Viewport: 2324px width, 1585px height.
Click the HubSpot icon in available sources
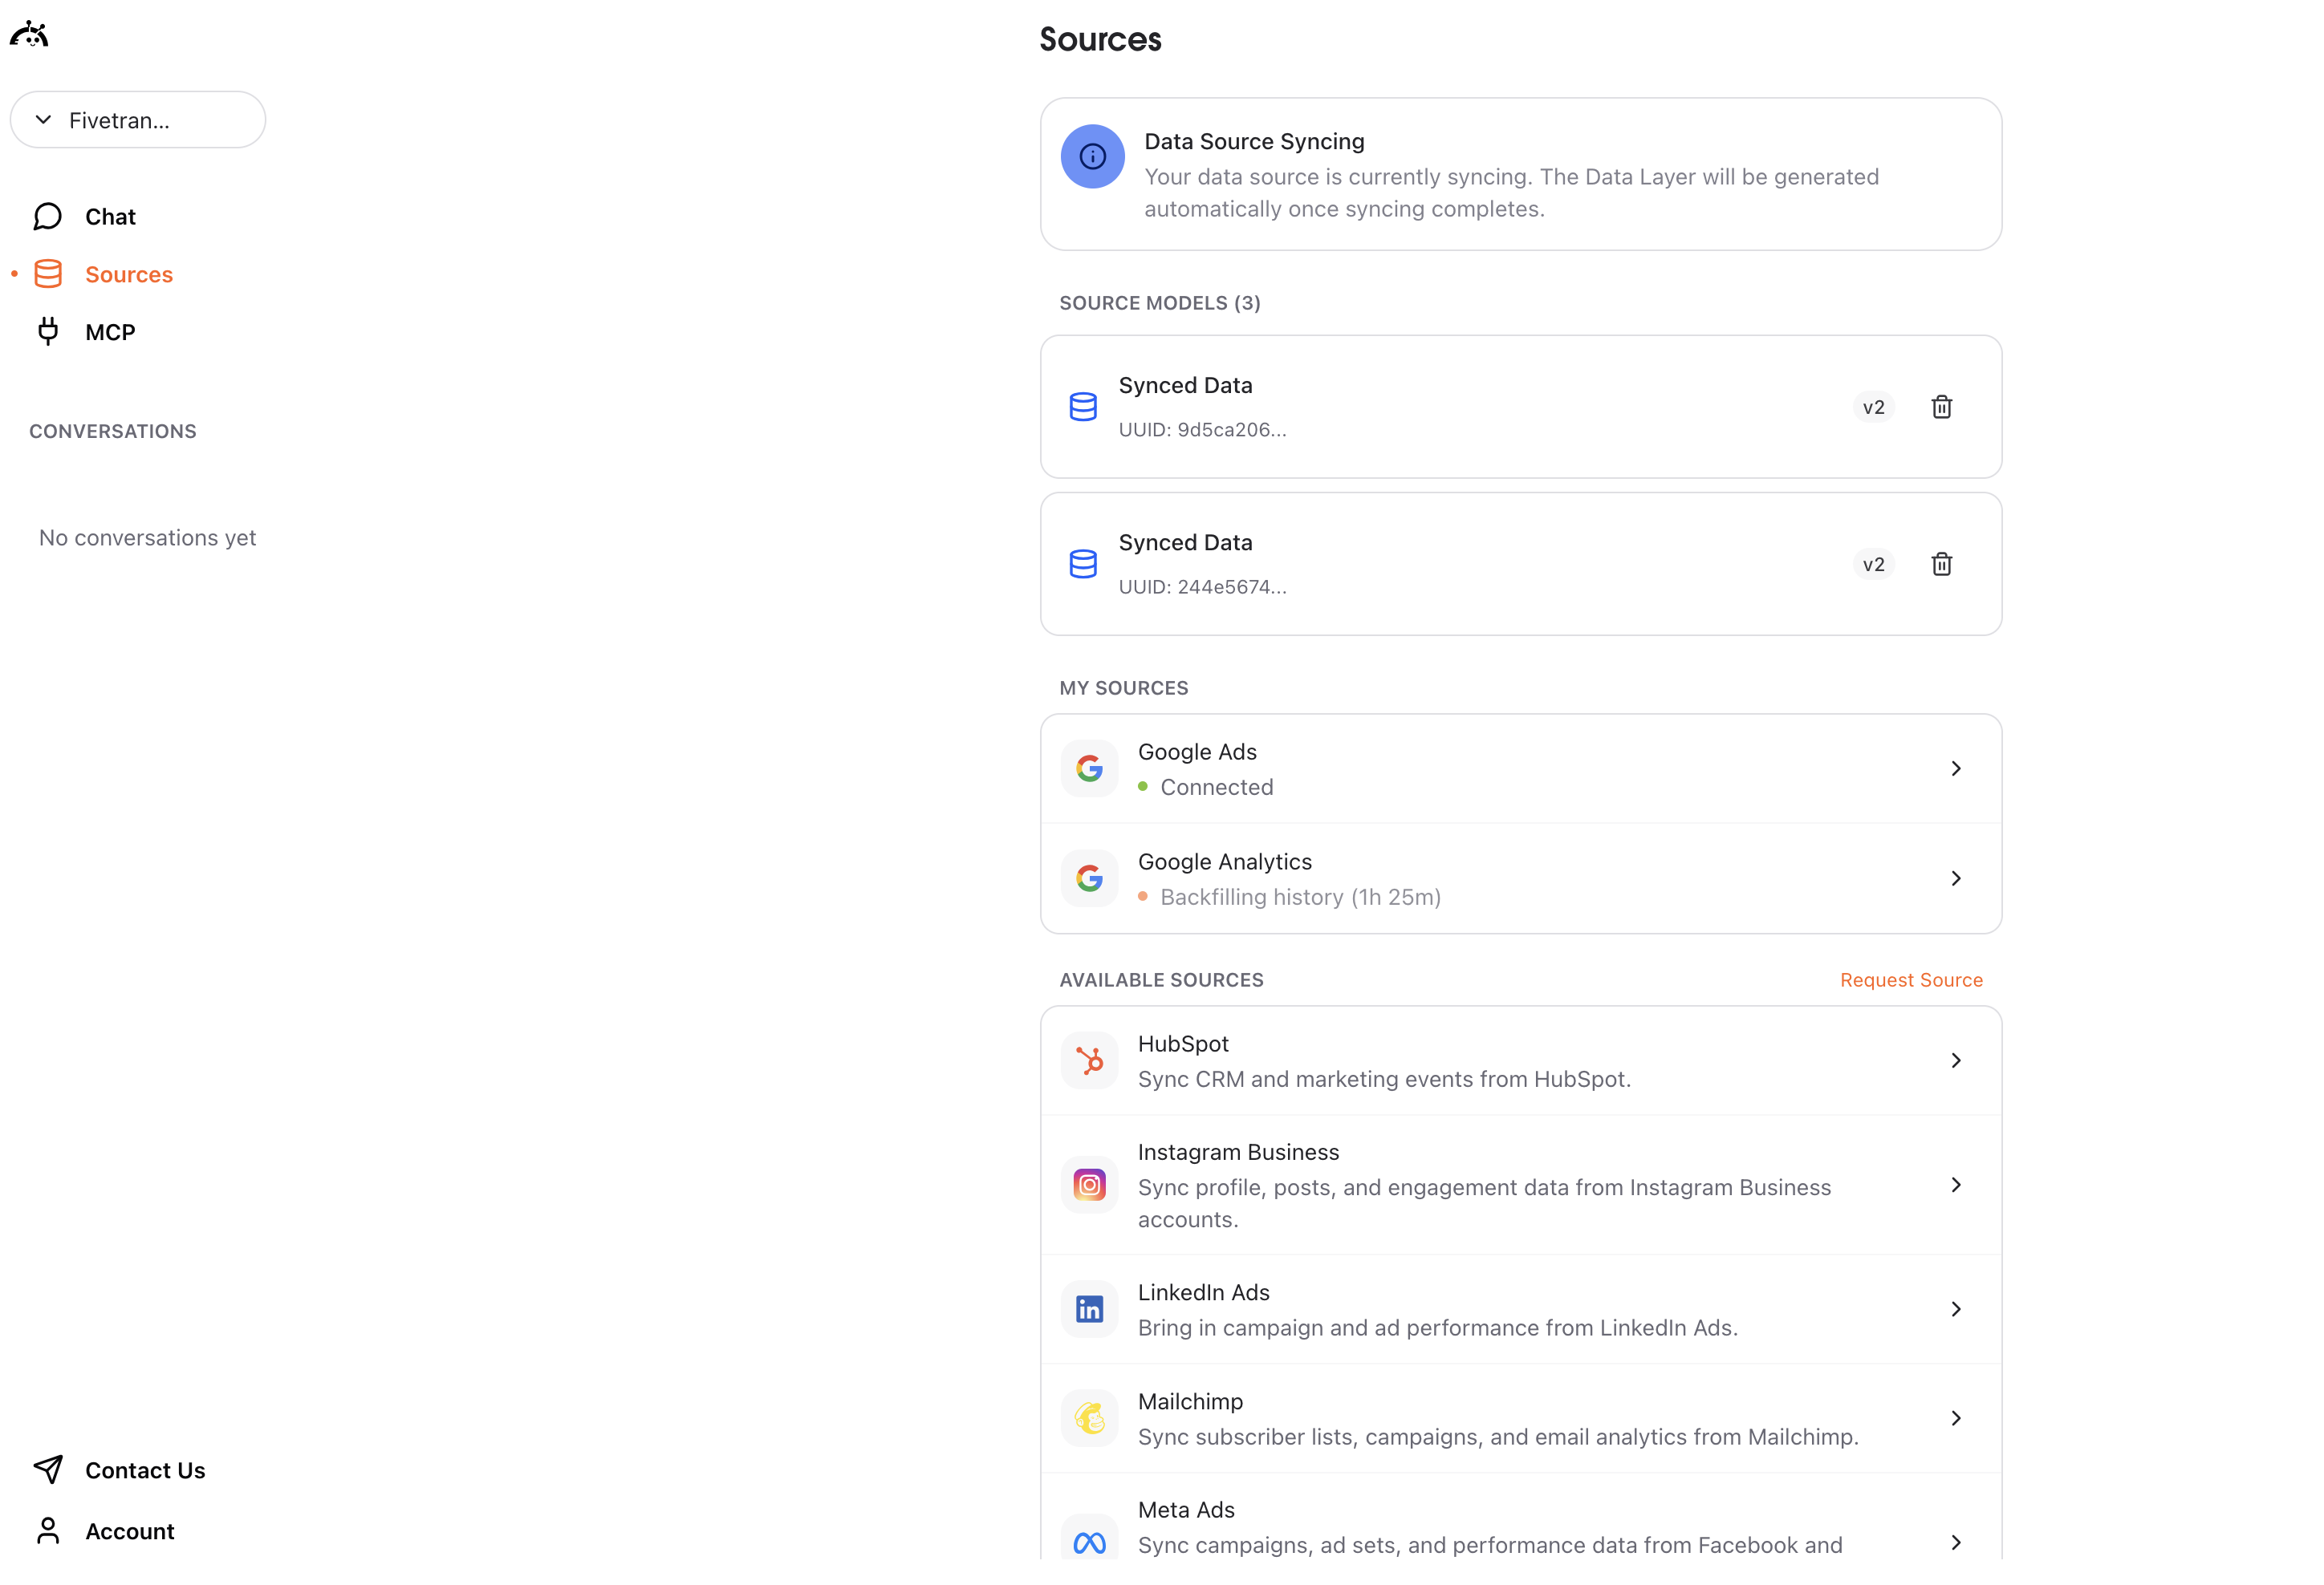point(1089,1060)
